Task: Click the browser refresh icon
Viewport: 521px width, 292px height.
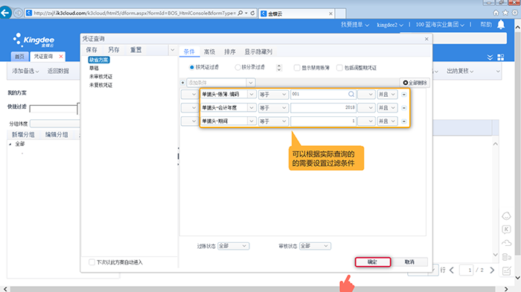Action: coord(252,13)
